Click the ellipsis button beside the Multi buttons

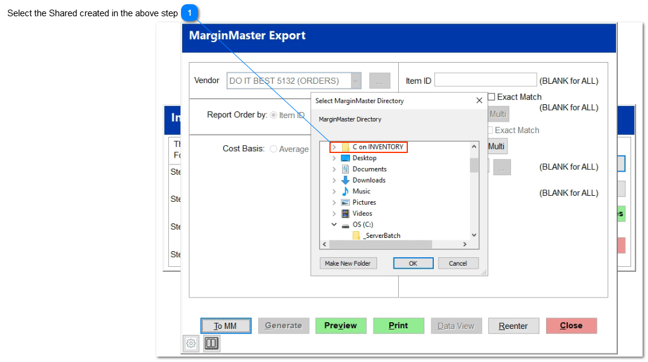(x=502, y=167)
